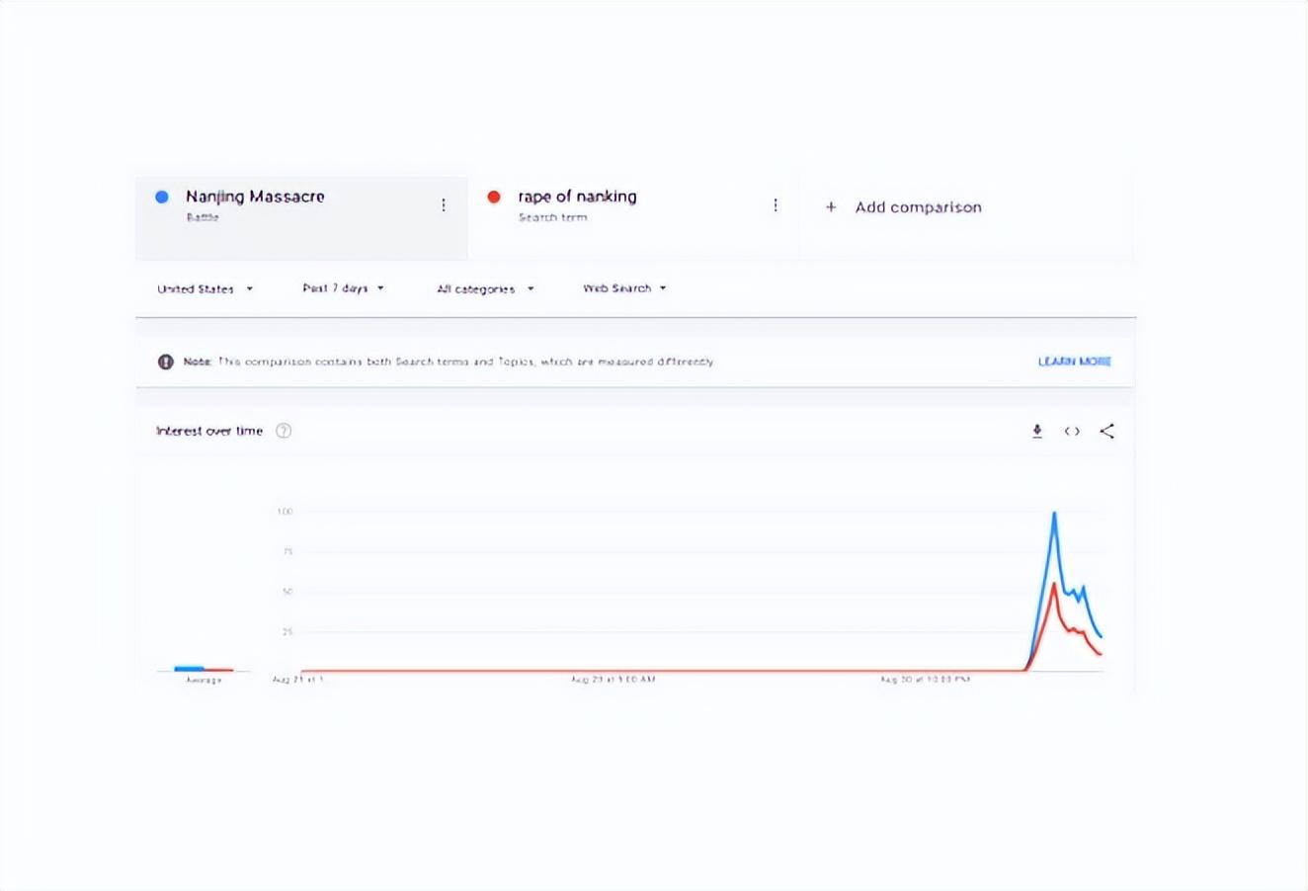Click the 'Search term' subtitle text

click(x=552, y=217)
